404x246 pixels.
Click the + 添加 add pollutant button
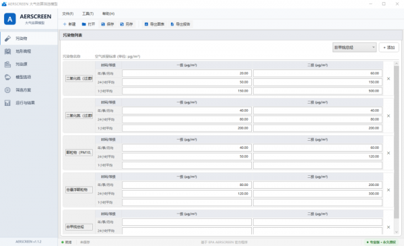(x=389, y=47)
